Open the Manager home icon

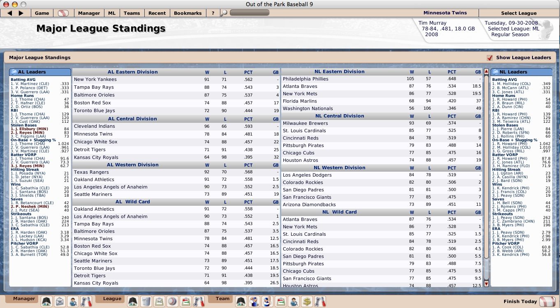(x=46, y=302)
